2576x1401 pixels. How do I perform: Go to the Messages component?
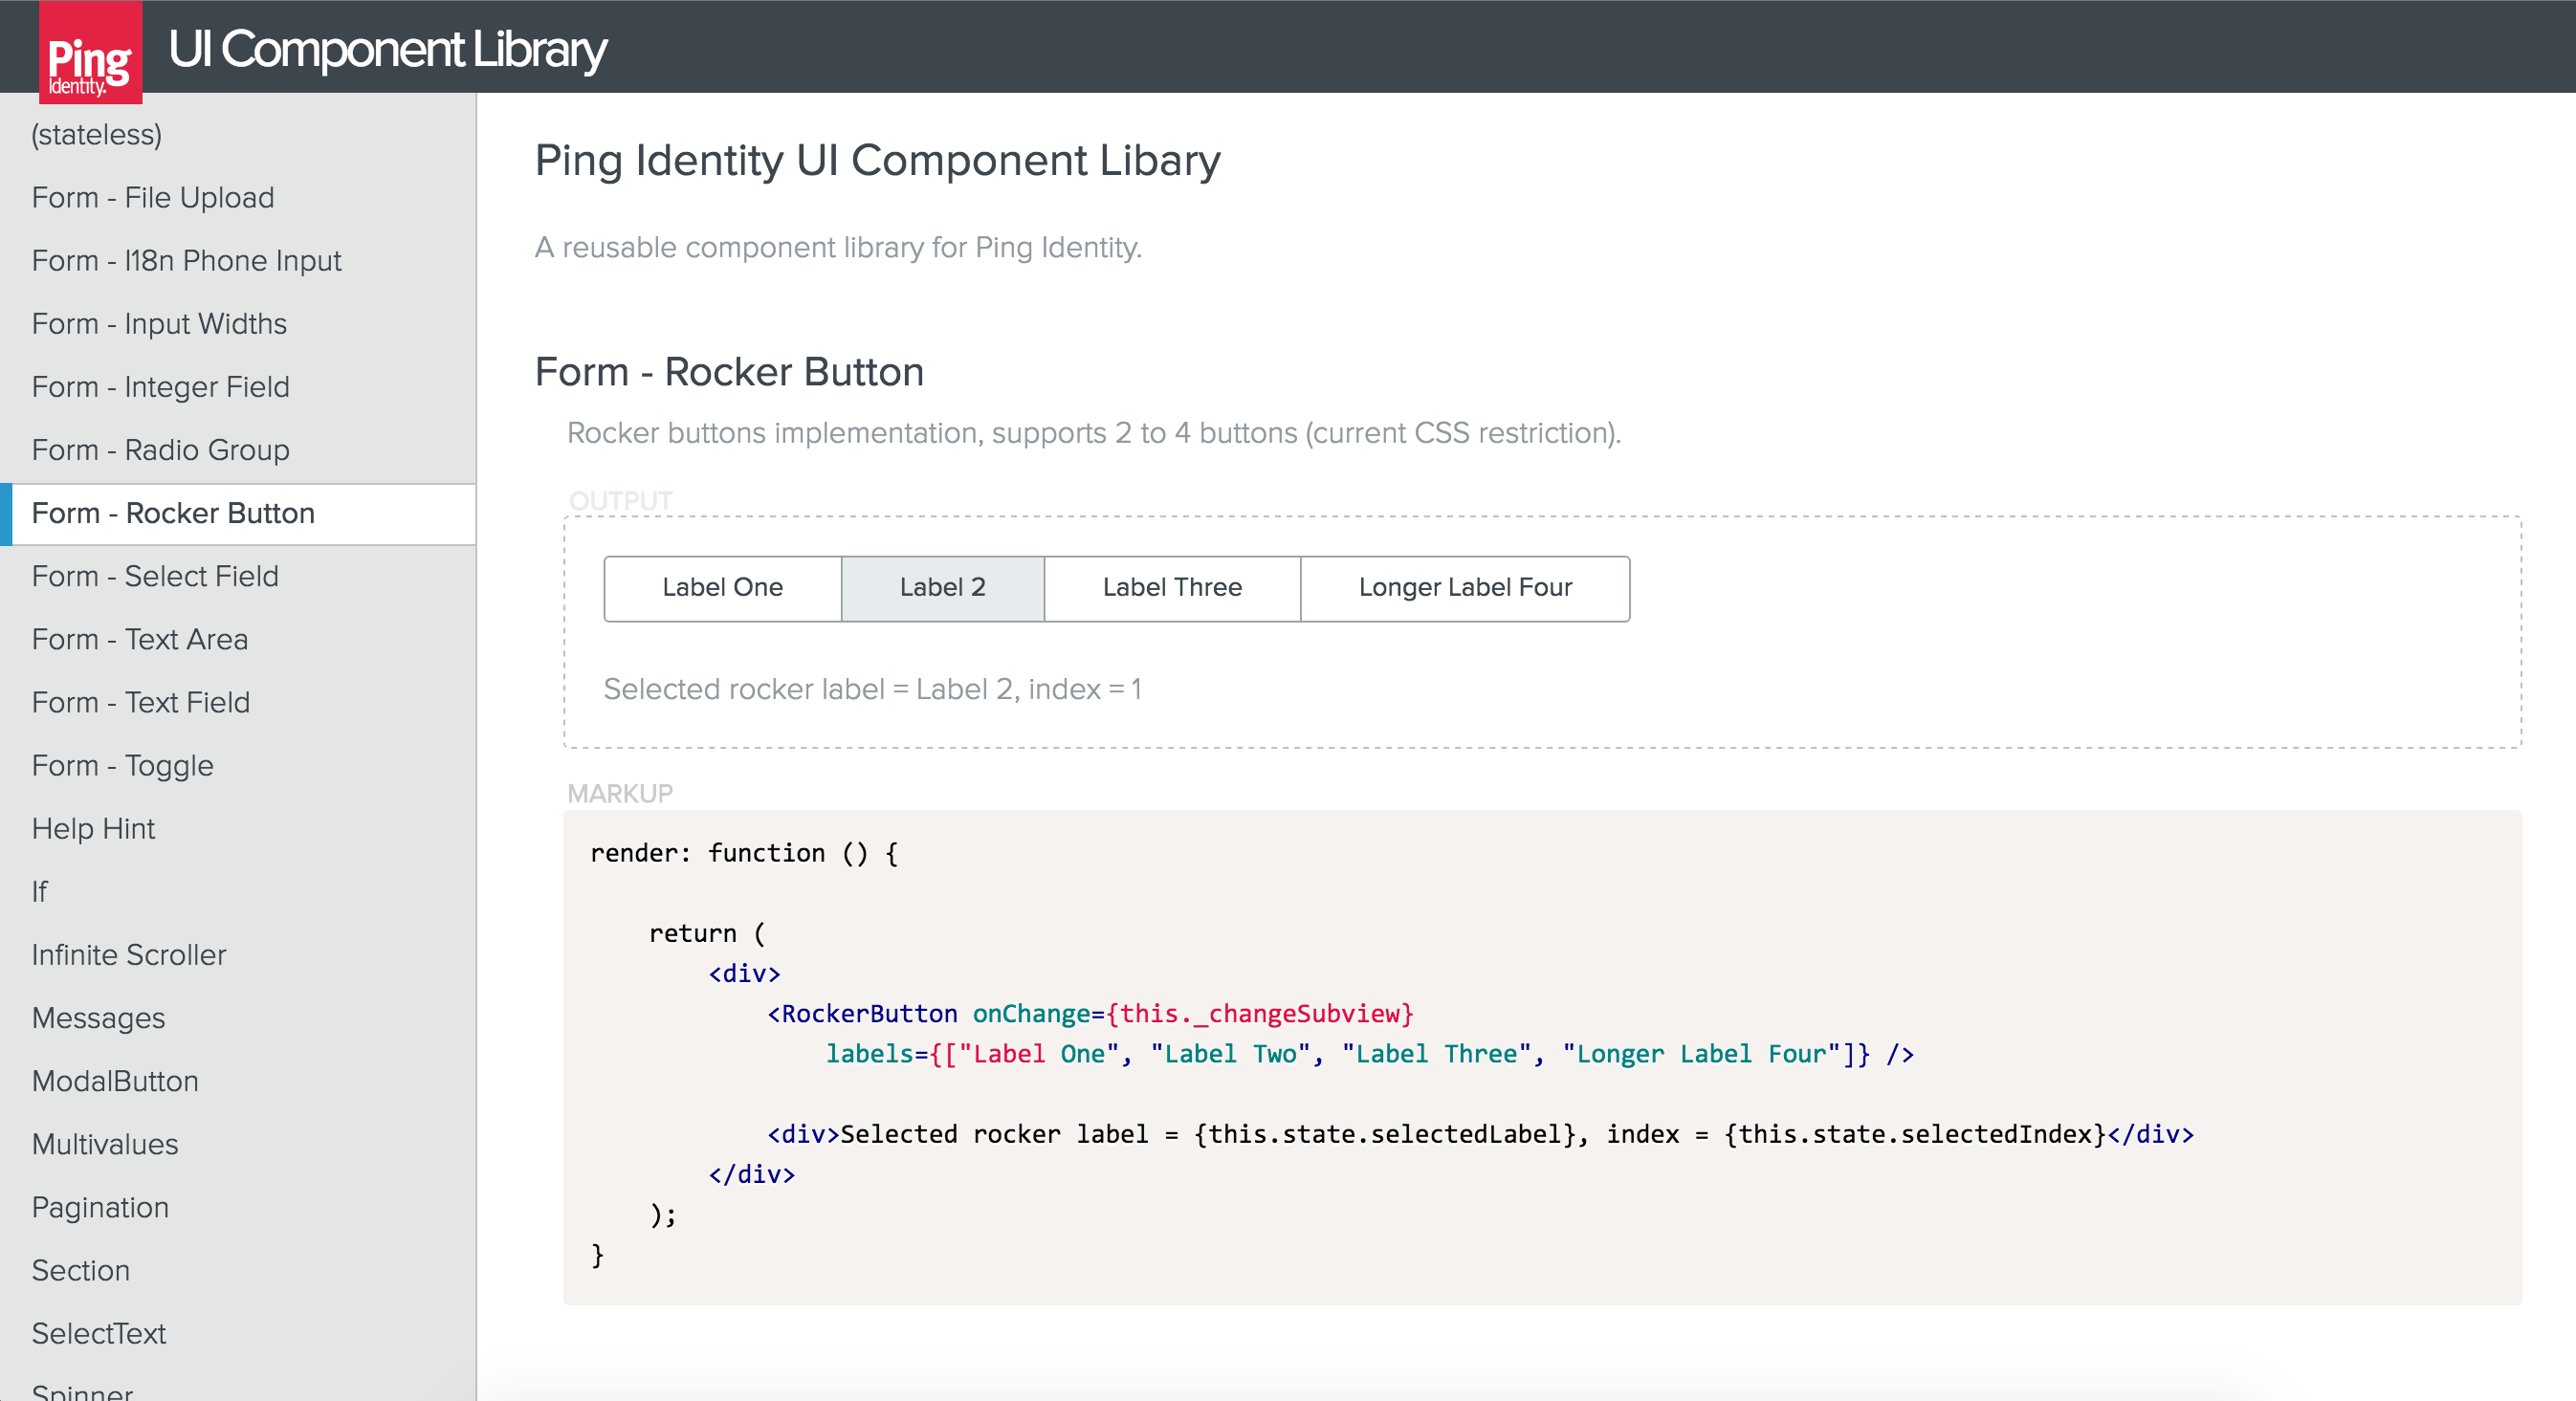point(99,1018)
